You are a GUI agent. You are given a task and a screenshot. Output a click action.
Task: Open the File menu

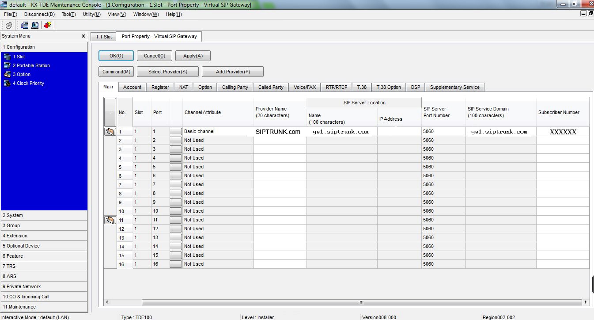coord(10,14)
